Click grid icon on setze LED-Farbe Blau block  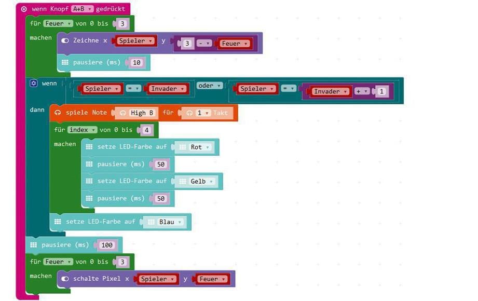pos(58,222)
